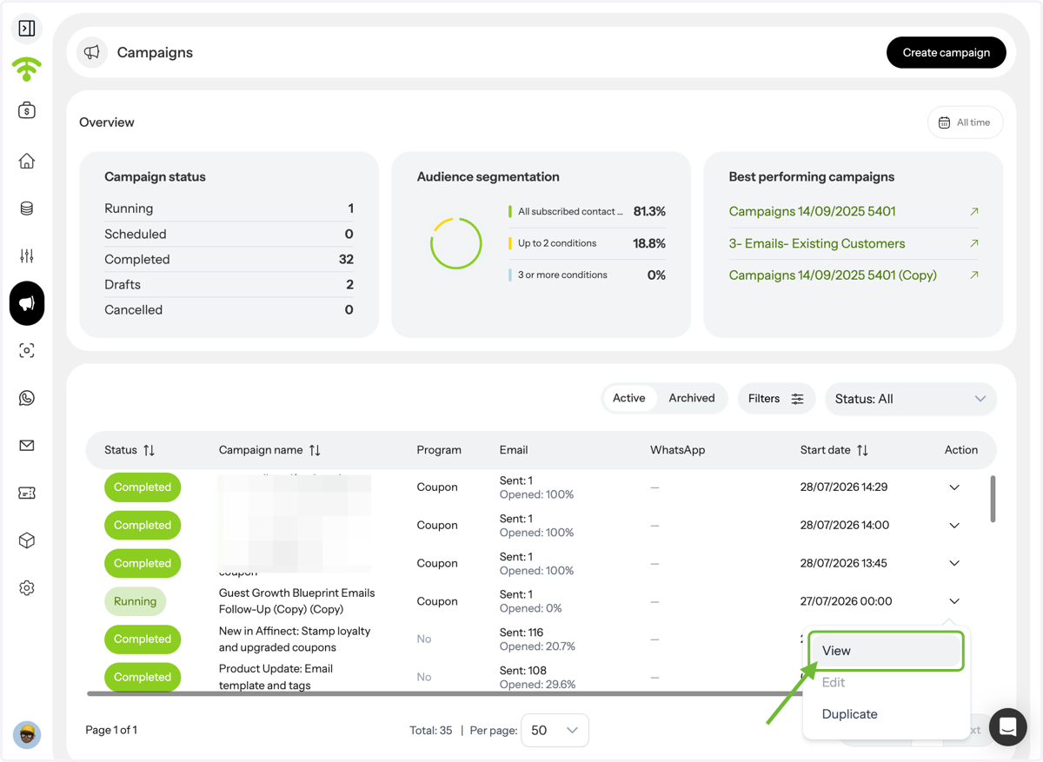
Task: Open the chat support bubble icon
Action: pyautogui.click(x=1008, y=726)
